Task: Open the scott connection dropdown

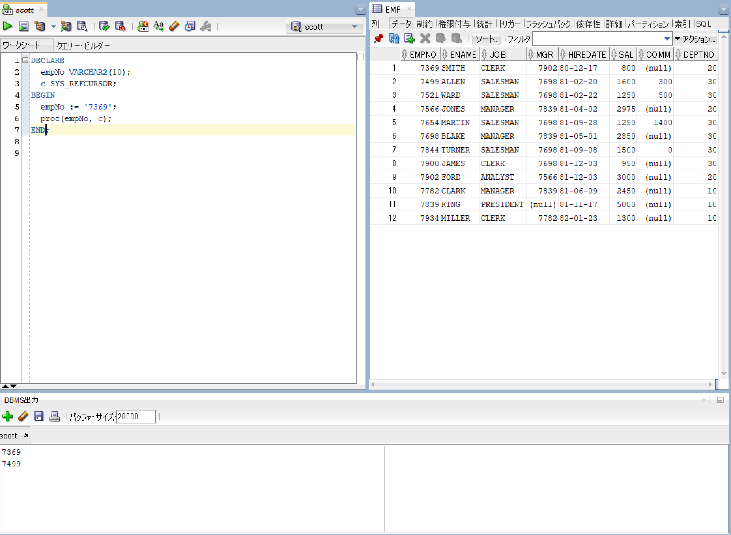Action: 355,27
